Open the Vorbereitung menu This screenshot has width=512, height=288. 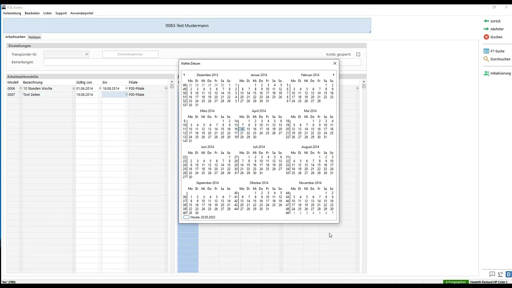click(12, 13)
